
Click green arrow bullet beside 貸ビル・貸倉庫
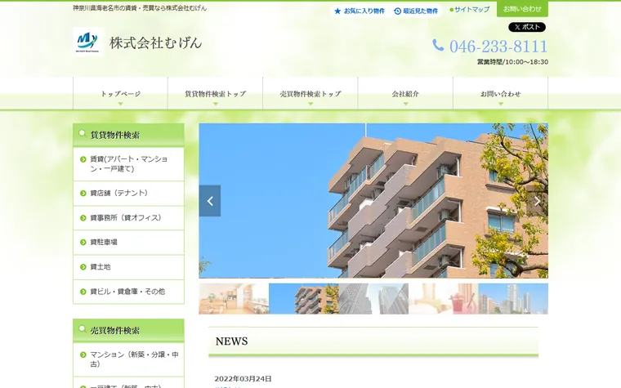[x=83, y=292]
